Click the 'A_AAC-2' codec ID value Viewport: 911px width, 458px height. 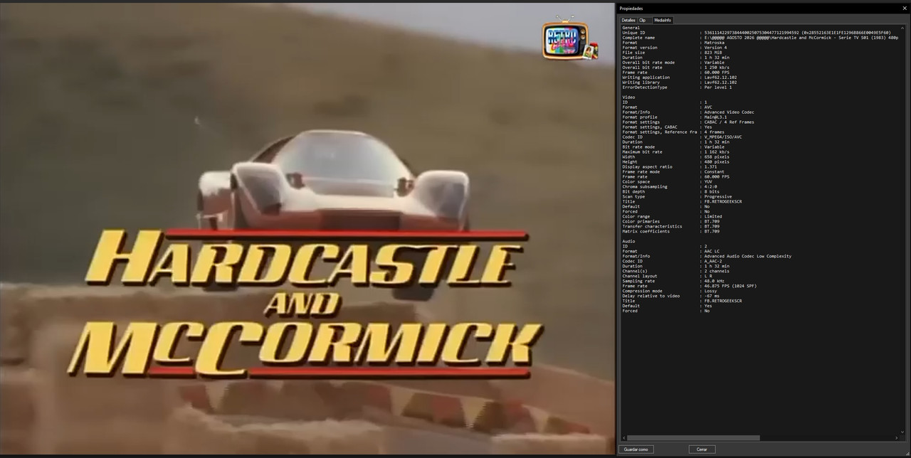pyautogui.click(x=712, y=262)
